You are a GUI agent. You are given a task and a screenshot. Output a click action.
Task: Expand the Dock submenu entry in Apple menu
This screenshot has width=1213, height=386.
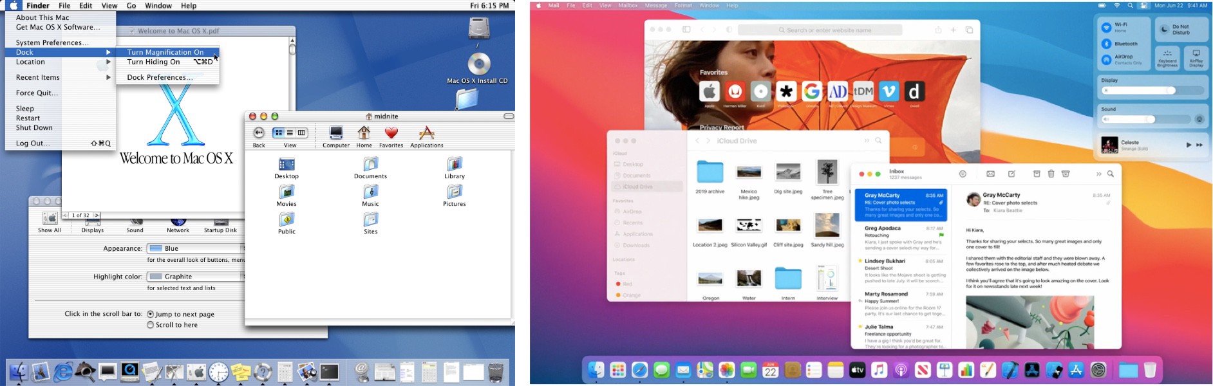61,52
